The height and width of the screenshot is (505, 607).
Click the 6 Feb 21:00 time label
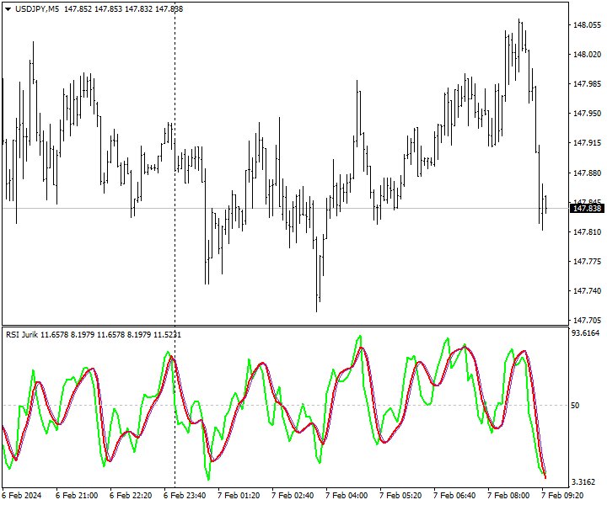pyautogui.click(x=77, y=496)
